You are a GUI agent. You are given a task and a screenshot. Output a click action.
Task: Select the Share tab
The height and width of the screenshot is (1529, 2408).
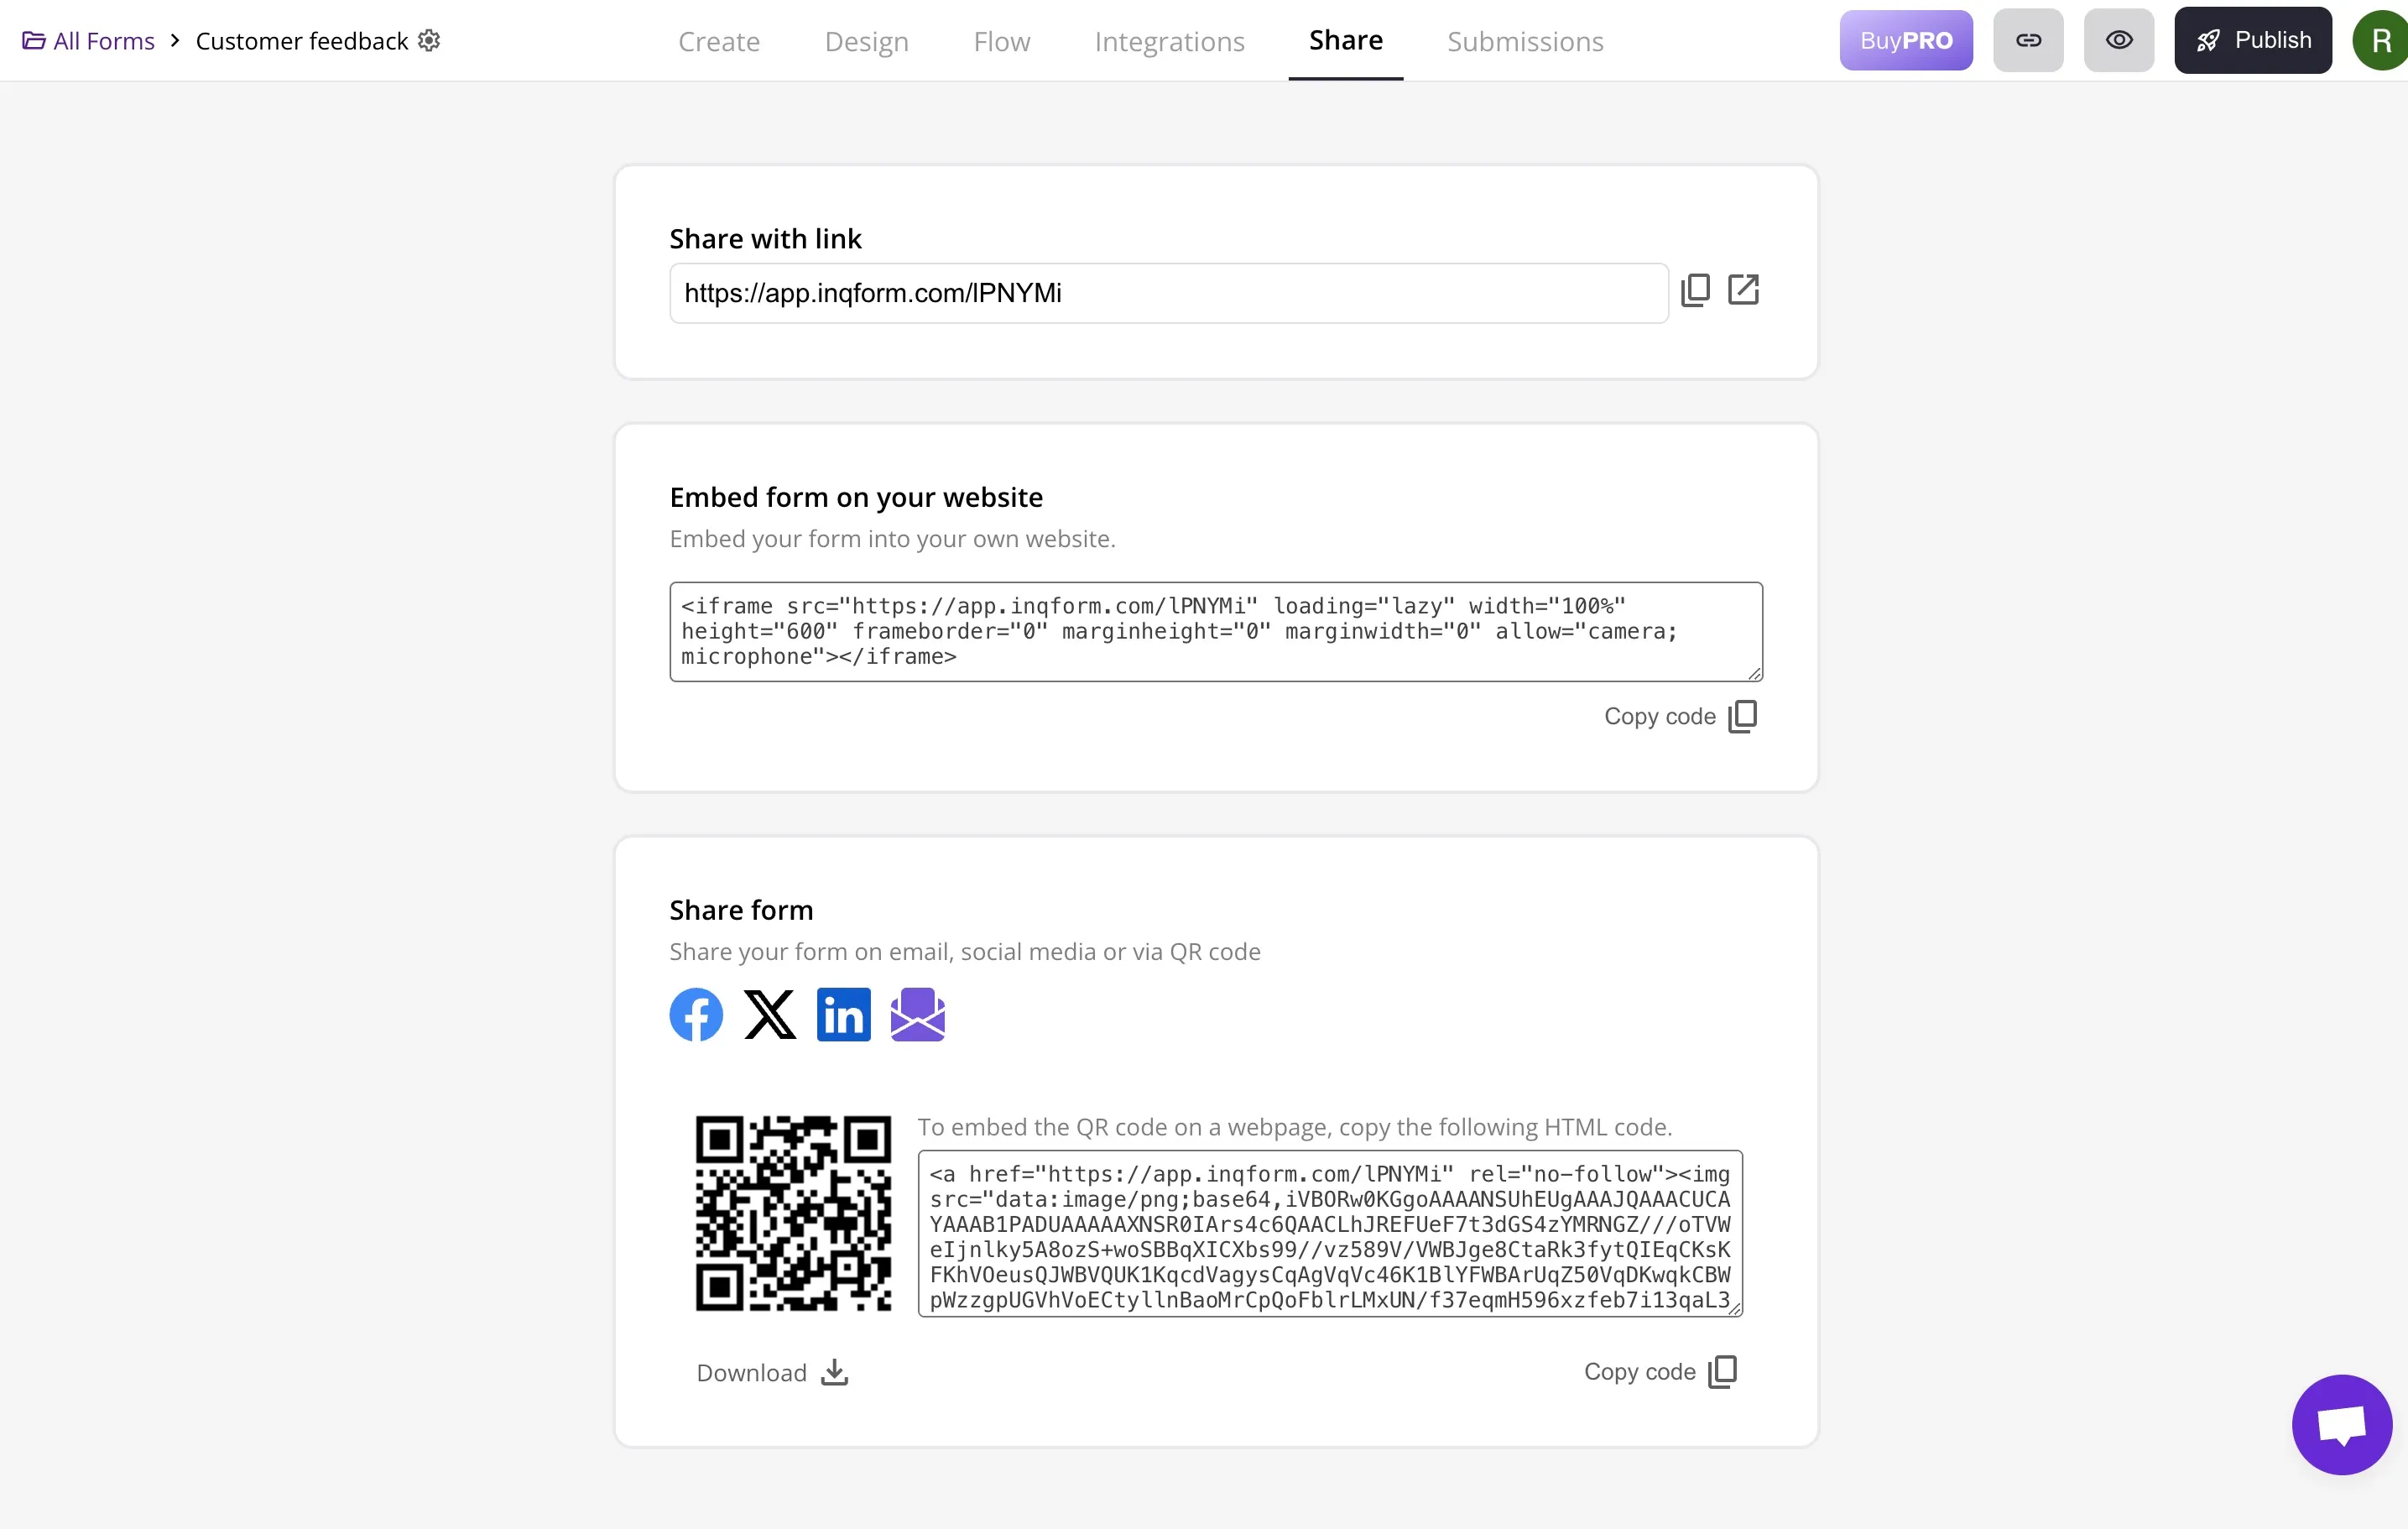click(1346, 40)
